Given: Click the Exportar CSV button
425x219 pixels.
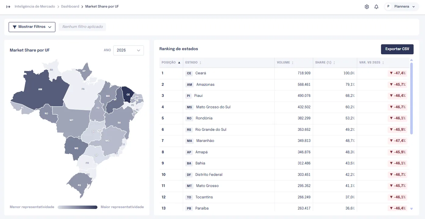Looking at the screenshot, I should tap(397, 49).
